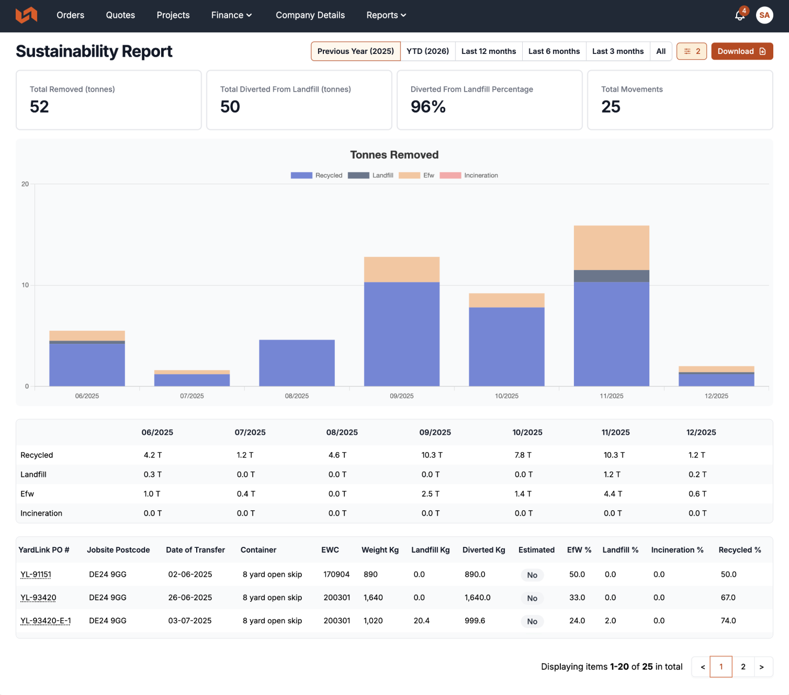Click the orange company logo icon
The image size is (789, 695).
pos(26,15)
